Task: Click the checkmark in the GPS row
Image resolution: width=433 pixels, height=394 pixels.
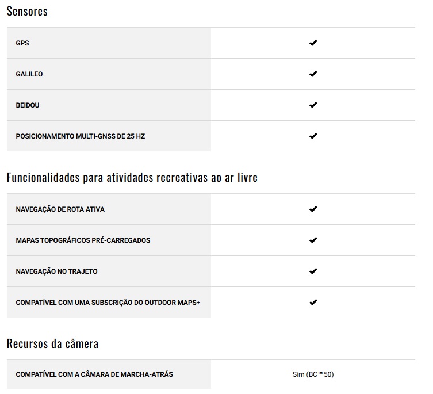Action: pyautogui.click(x=313, y=43)
